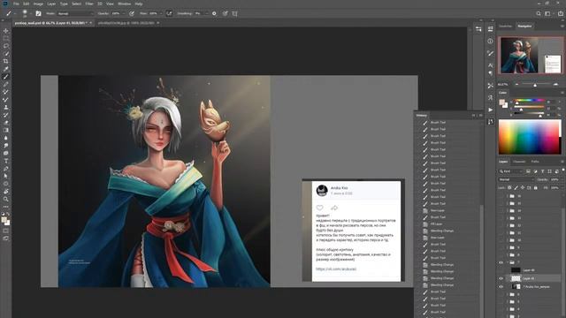Hide the Aruka Xxx_person layer

[x=501, y=286]
